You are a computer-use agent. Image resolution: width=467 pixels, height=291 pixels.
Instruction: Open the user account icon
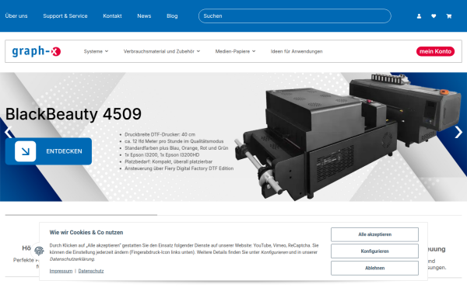419,16
